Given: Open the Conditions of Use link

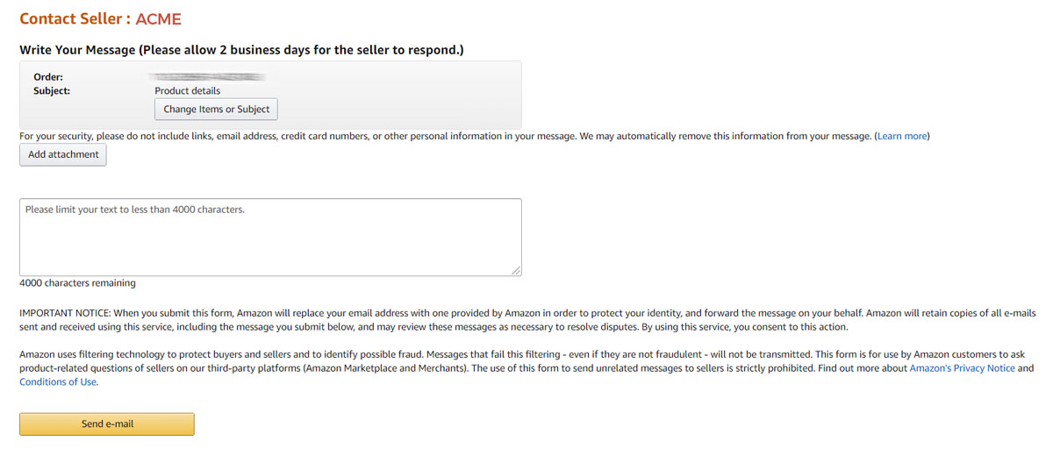Looking at the screenshot, I should pos(58,382).
